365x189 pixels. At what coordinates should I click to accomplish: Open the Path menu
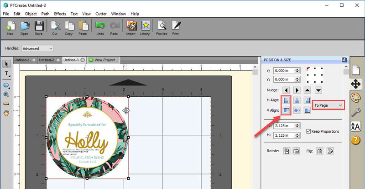point(45,14)
